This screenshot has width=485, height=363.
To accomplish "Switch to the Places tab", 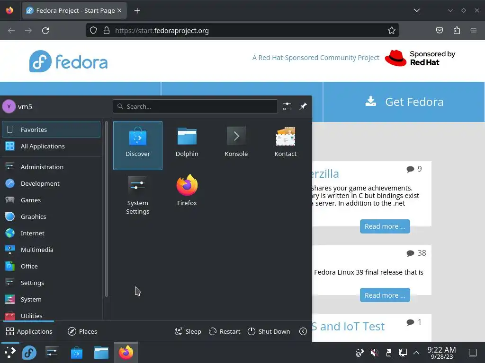I will pos(82,331).
